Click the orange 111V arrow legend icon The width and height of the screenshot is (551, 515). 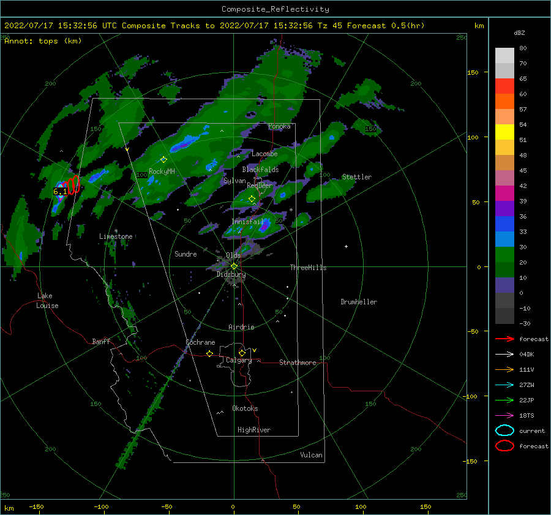[504, 369]
